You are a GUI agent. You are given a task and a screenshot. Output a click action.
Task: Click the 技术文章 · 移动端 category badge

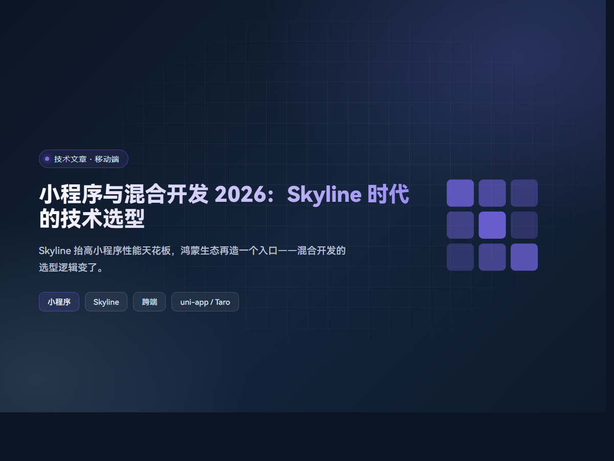(83, 159)
